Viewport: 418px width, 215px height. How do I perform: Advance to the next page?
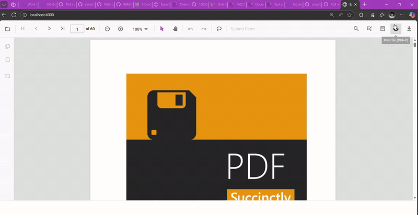(49, 29)
